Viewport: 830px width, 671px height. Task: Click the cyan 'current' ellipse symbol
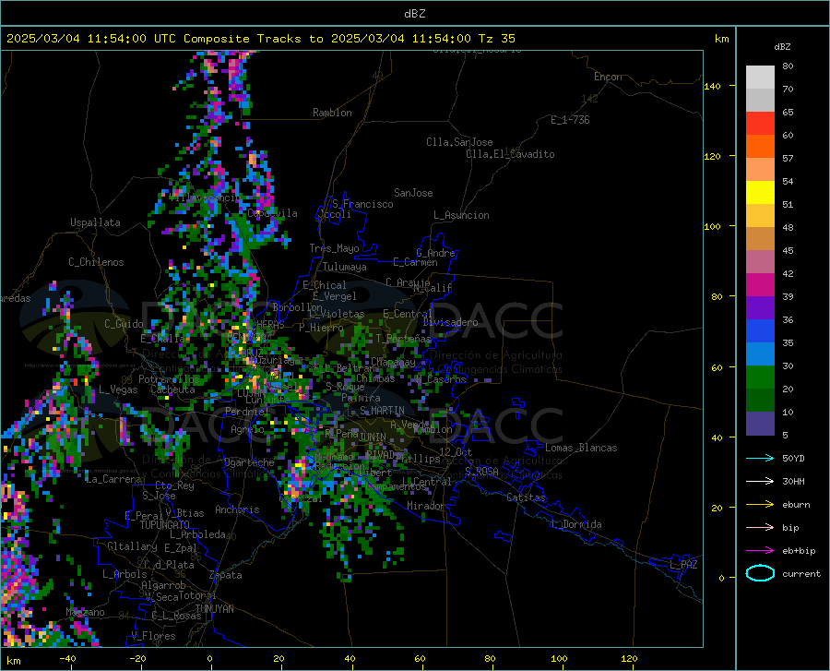coord(760,573)
